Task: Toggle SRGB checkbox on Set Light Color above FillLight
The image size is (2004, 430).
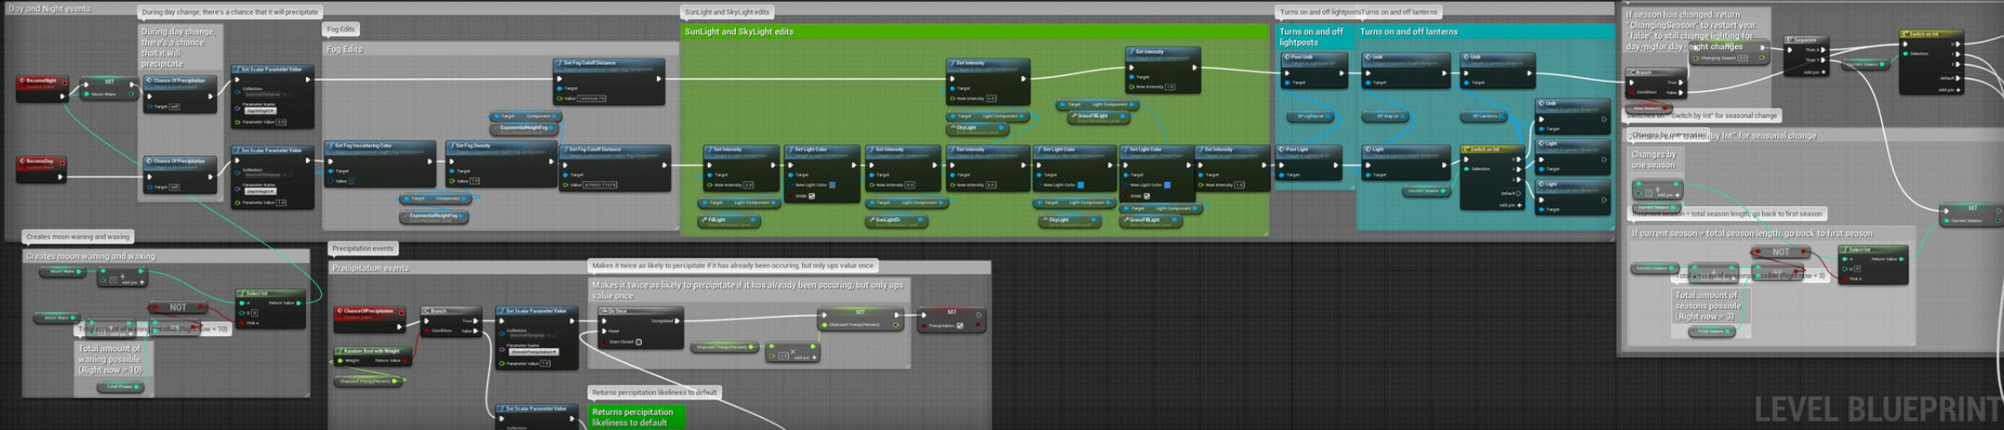Action: [812, 196]
